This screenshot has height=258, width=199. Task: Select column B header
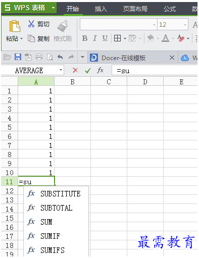coord(72,82)
